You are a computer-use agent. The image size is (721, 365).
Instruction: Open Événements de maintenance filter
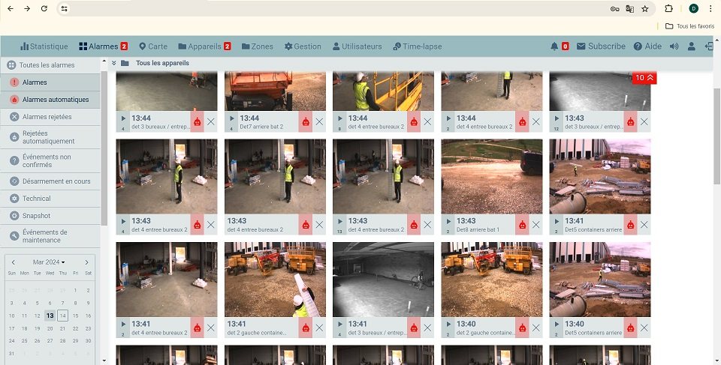pyautogui.click(x=50, y=236)
